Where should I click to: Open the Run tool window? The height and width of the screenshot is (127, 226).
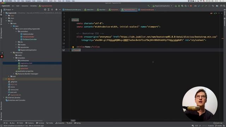[12, 123]
